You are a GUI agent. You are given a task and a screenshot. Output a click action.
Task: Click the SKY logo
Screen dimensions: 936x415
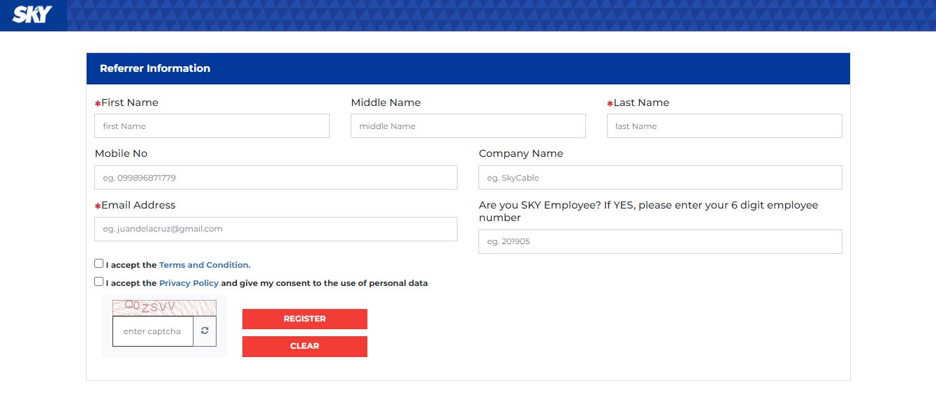[32, 15]
